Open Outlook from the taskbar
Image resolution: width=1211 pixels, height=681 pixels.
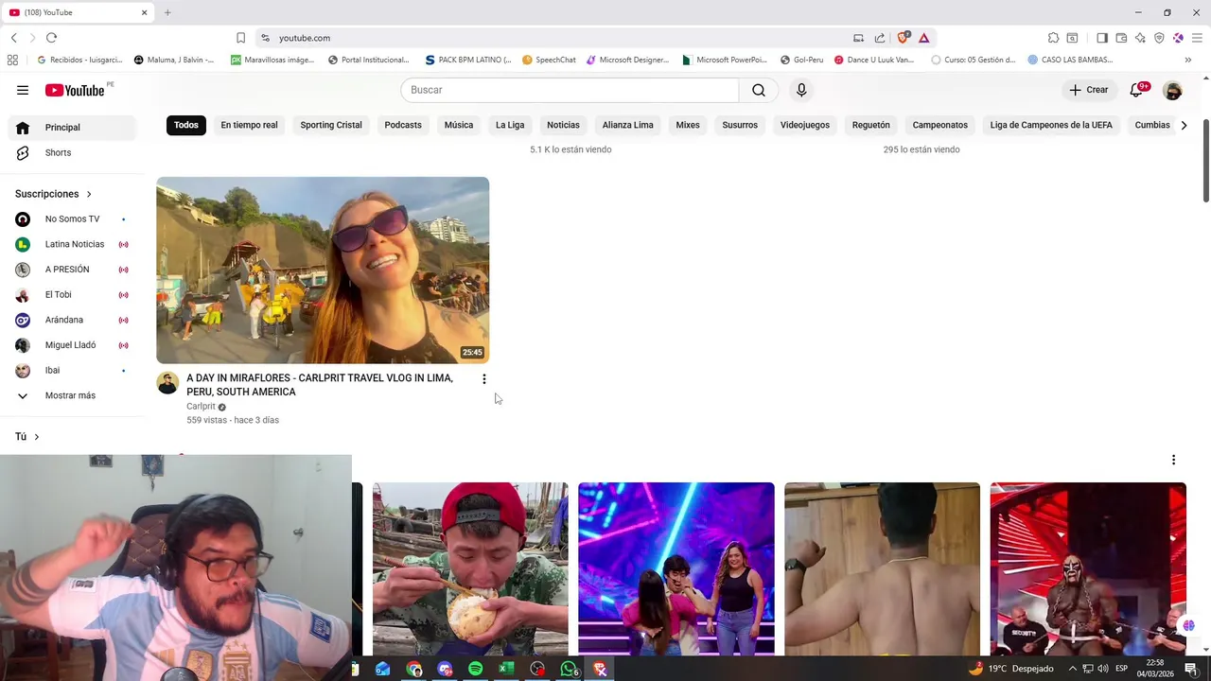(x=382, y=669)
